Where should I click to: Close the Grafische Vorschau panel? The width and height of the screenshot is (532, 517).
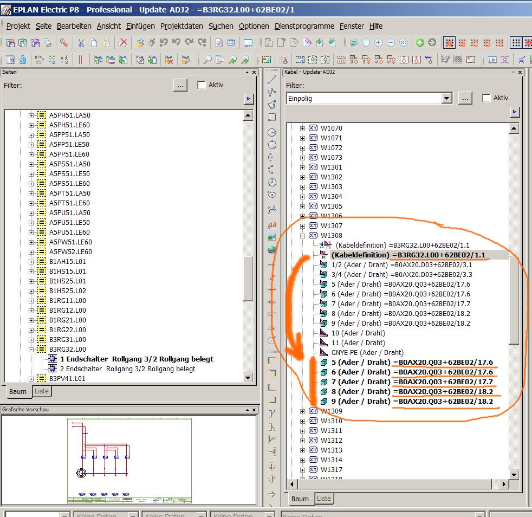254,410
